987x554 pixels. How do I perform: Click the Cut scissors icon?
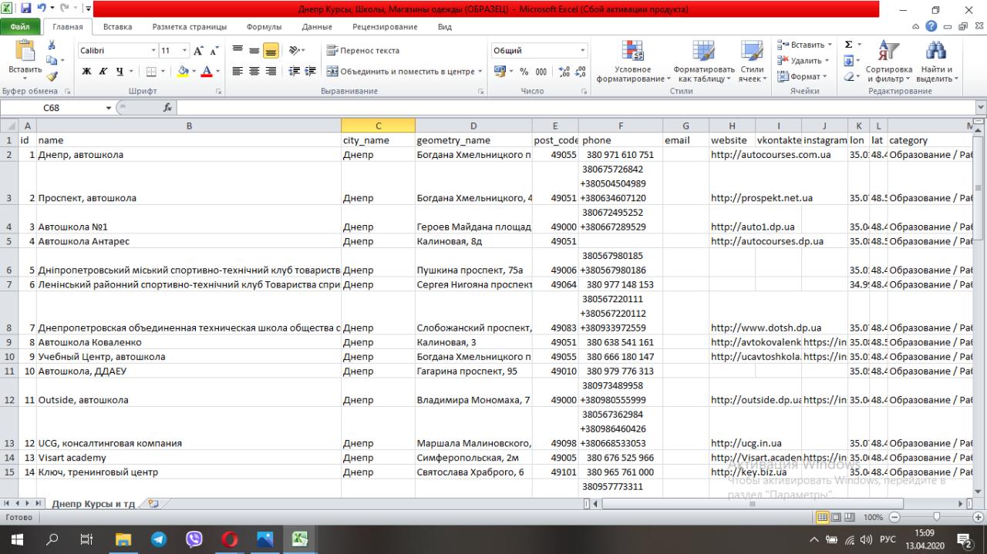pos(52,45)
